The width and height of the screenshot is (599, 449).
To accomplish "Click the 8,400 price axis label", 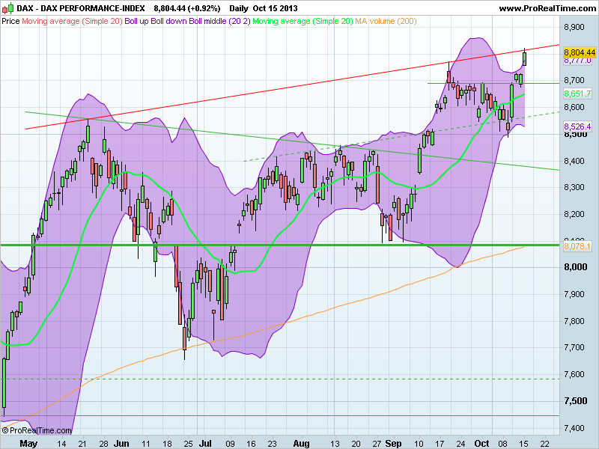I will coord(574,161).
